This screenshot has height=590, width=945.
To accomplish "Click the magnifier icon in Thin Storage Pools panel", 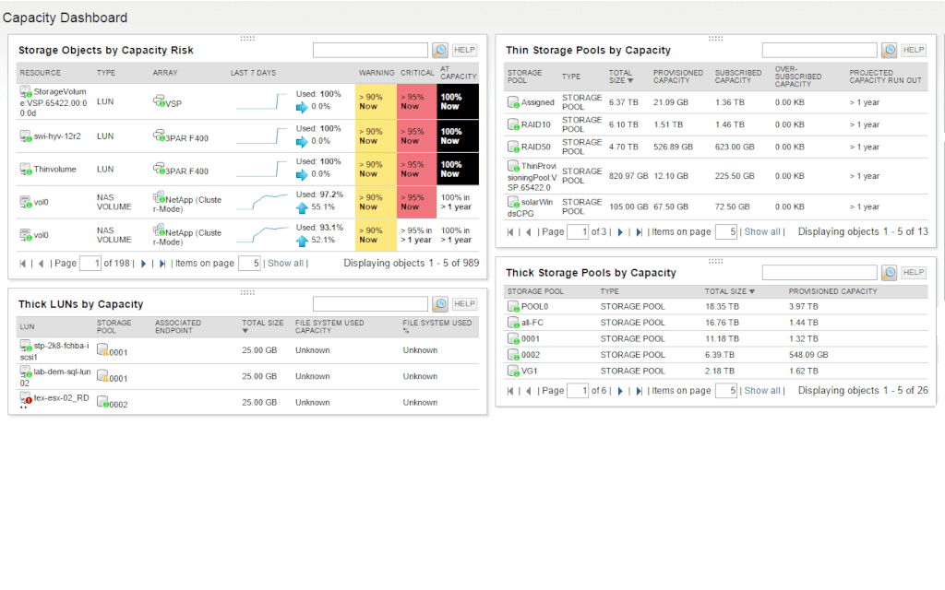I will coord(888,50).
